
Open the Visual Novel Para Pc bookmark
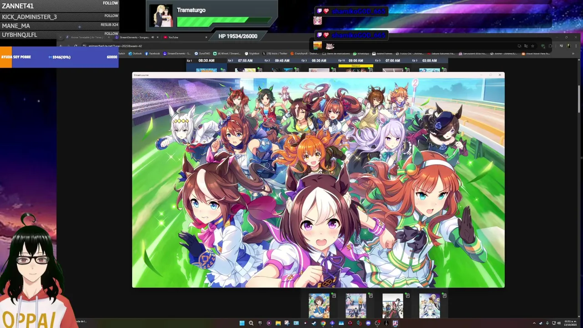(536, 53)
